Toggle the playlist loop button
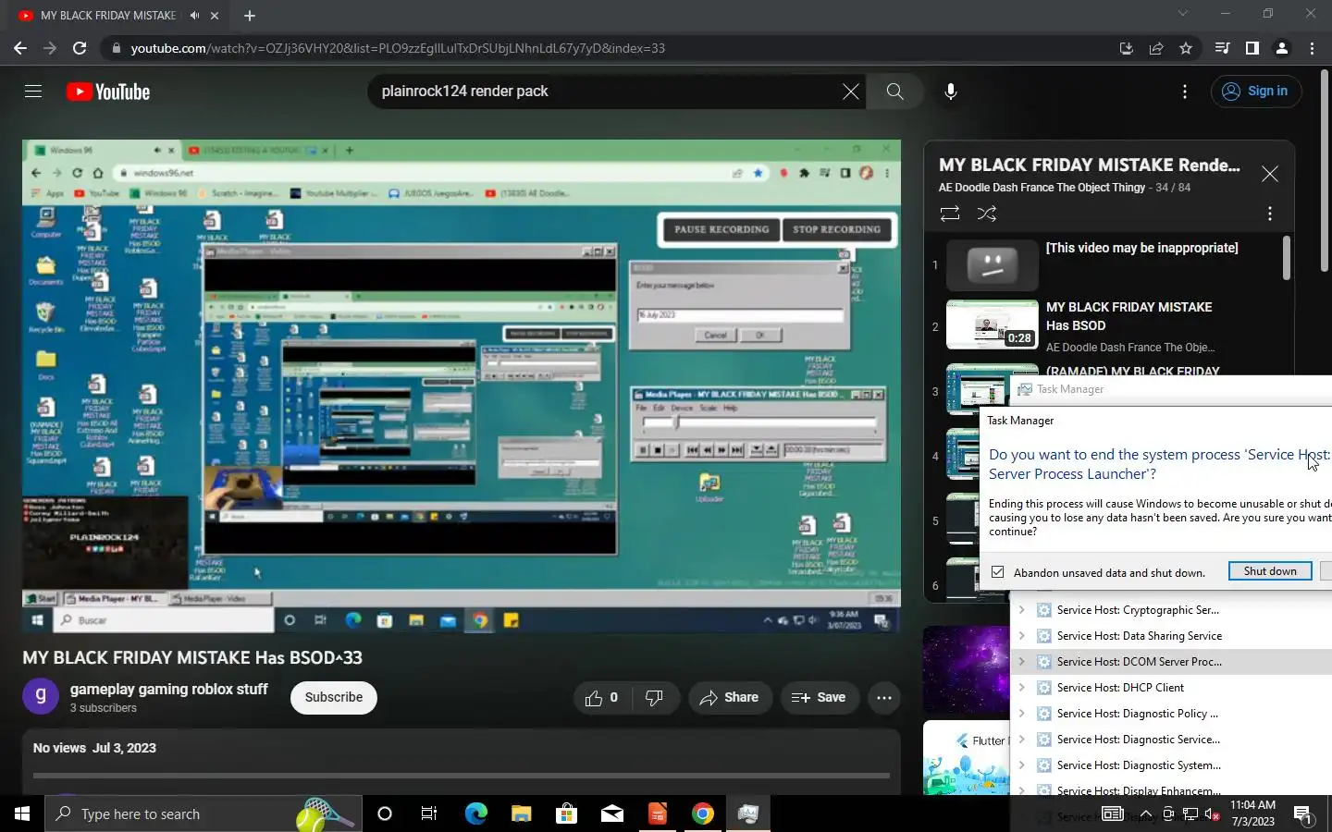The width and height of the screenshot is (1332, 832). (x=950, y=214)
